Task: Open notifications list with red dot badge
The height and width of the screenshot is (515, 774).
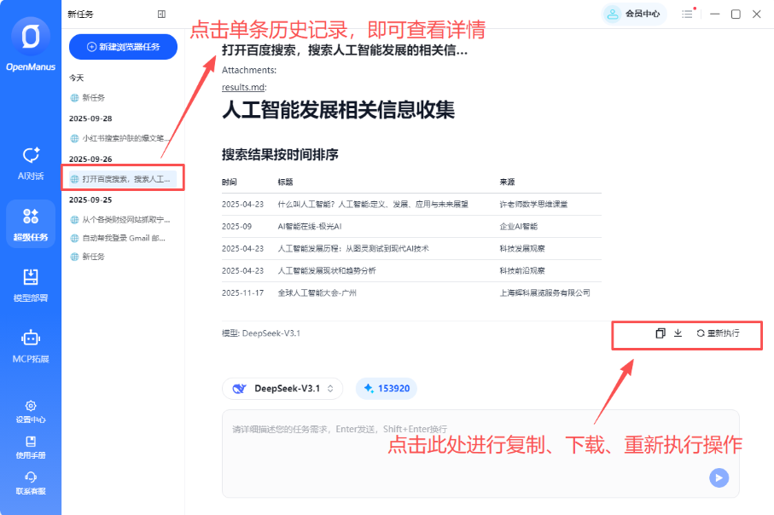Action: coord(688,14)
